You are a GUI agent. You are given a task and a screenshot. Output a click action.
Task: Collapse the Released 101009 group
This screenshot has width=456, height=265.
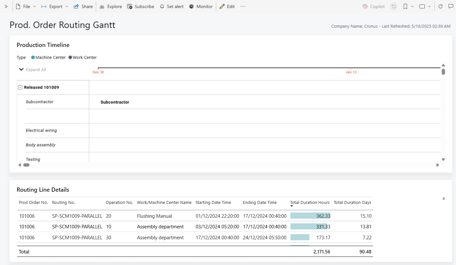[x=20, y=87]
